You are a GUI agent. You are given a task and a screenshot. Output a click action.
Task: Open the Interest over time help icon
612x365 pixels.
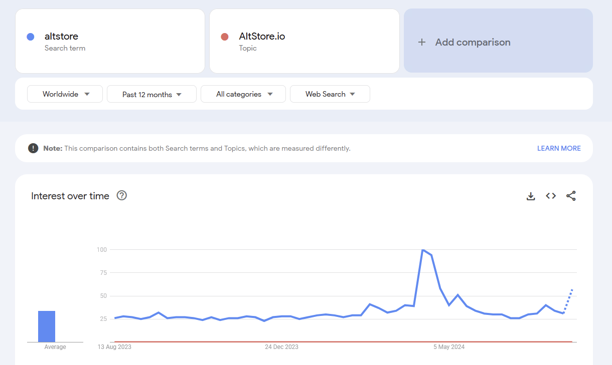point(122,195)
